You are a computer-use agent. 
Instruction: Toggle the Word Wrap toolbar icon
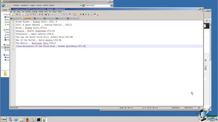(64, 14)
